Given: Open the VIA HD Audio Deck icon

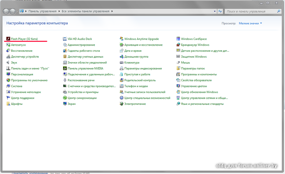Looking at the screenshot, I should click(65, 39).
